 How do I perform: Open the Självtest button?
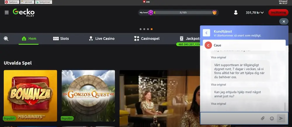coord(27,2)
